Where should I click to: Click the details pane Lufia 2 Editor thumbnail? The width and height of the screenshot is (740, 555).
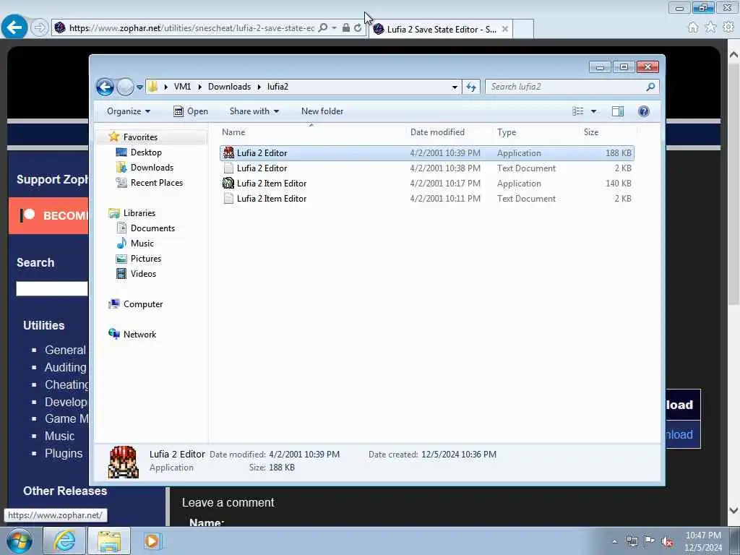click(x=123, y=462)
